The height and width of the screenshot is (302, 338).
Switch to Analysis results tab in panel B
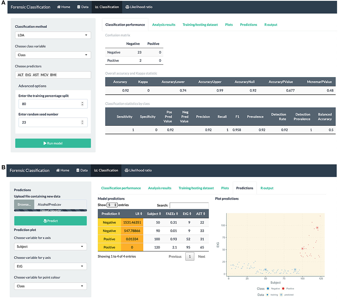160,188
